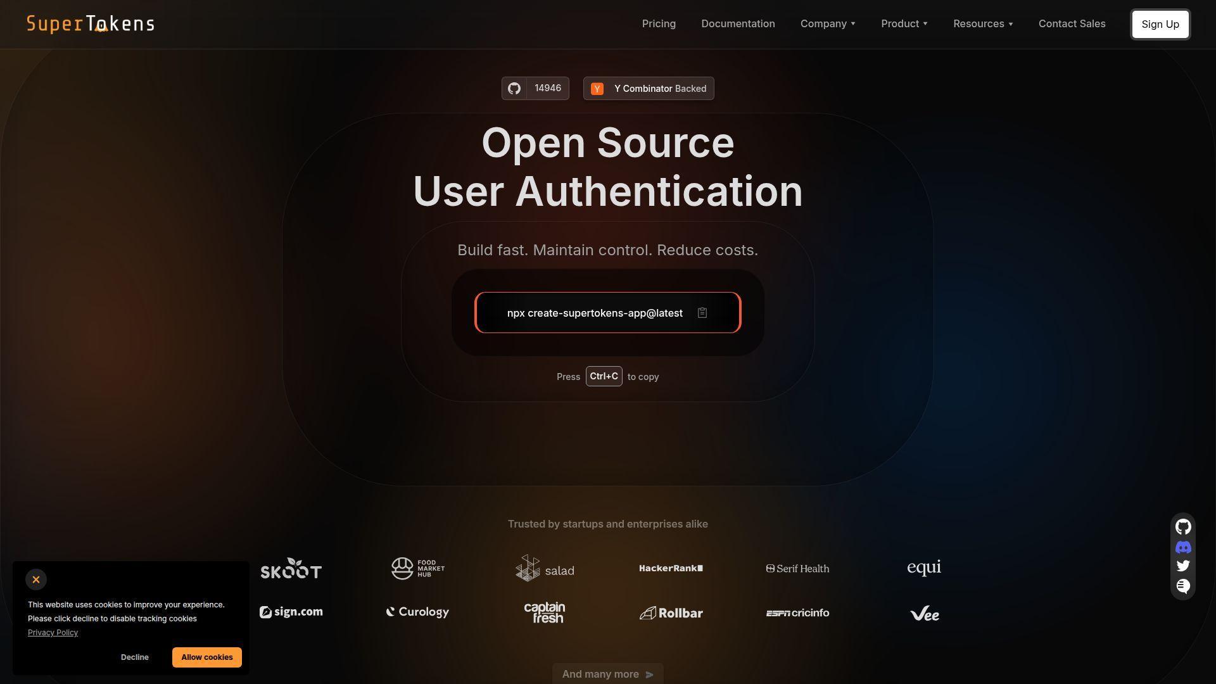Open the Pricing page
This screenshot has height=684, width=1216.
click(659, 23)
